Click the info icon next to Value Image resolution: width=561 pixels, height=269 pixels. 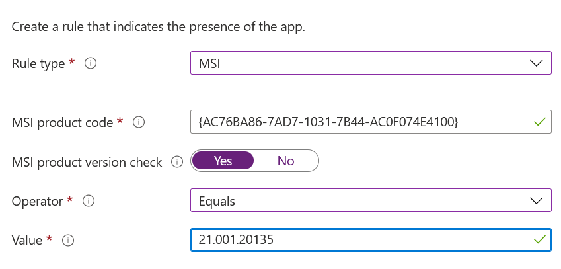67,241
